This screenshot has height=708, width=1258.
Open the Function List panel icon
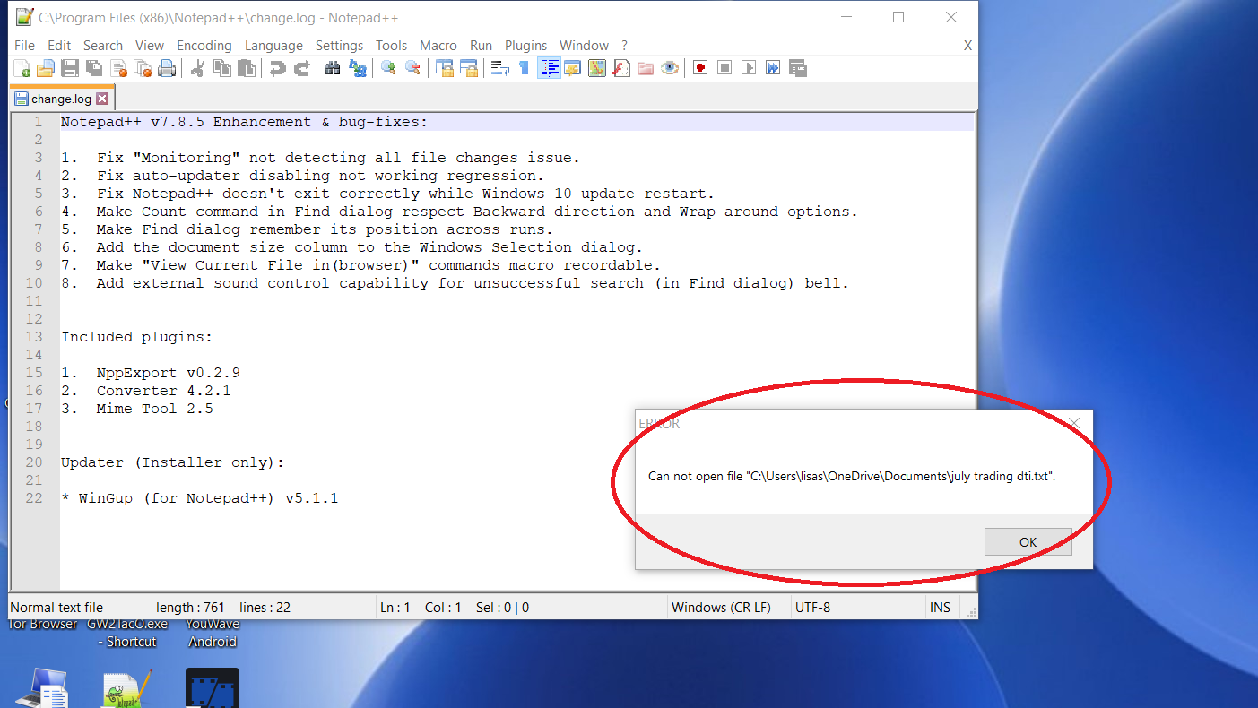click(621, 68)
